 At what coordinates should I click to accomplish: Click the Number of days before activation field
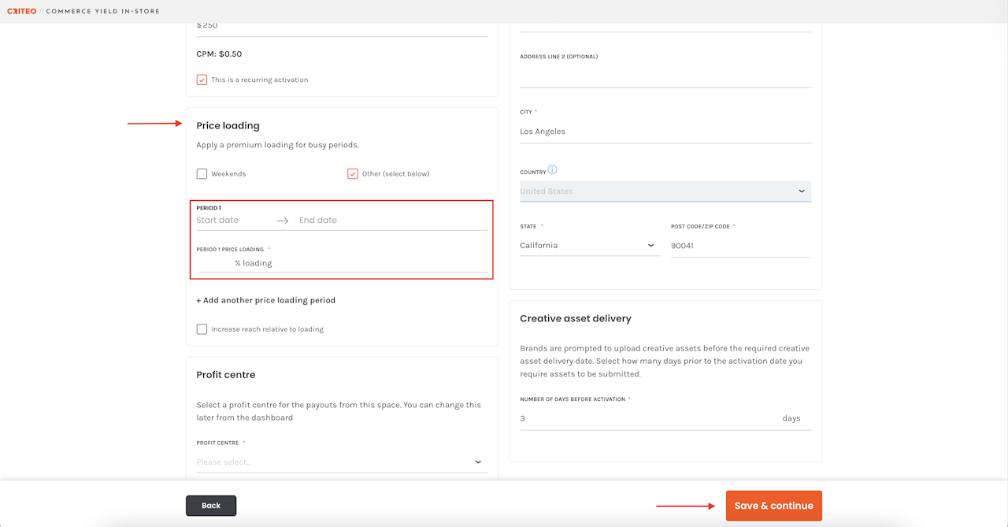[646, 418]
